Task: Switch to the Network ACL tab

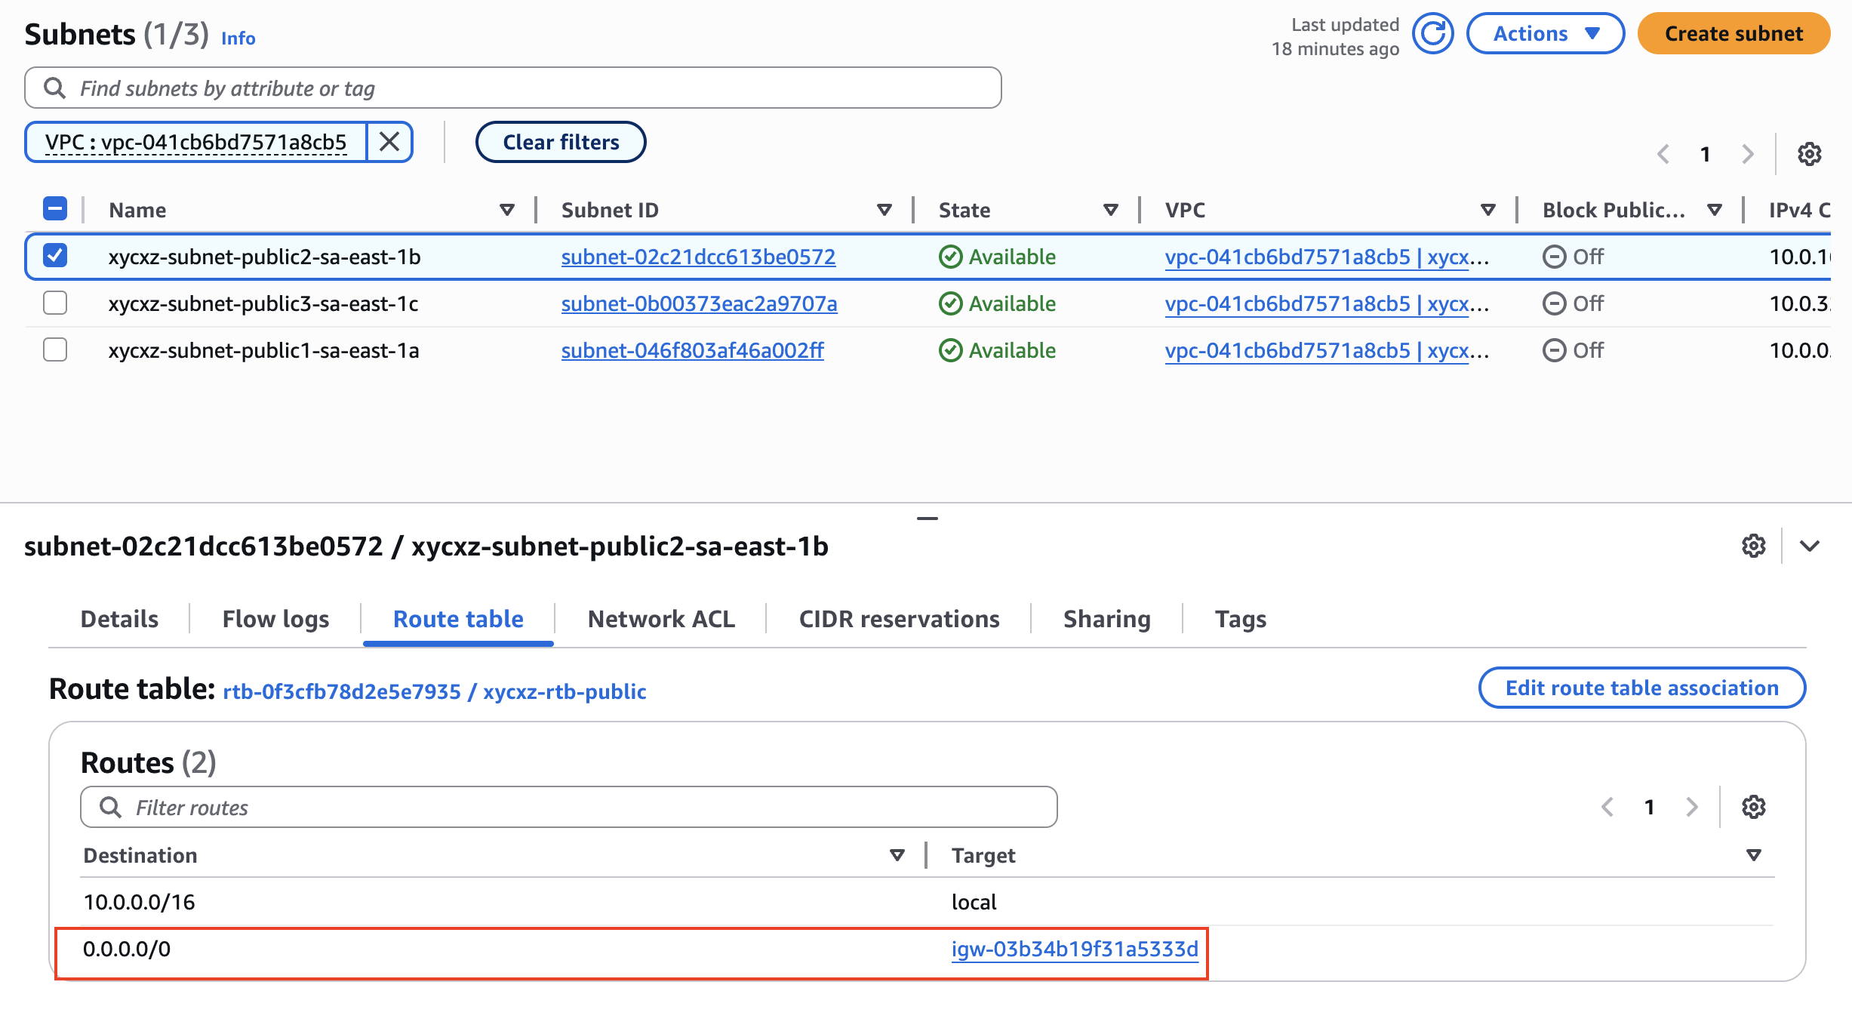Action: pyautogui.click(x=661, y=619)
